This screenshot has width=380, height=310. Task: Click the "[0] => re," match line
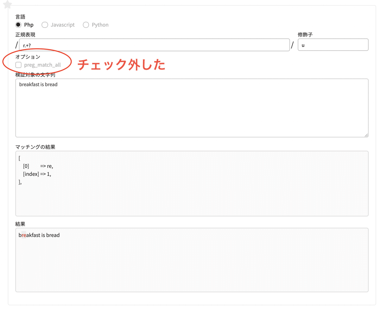[38, 166]
